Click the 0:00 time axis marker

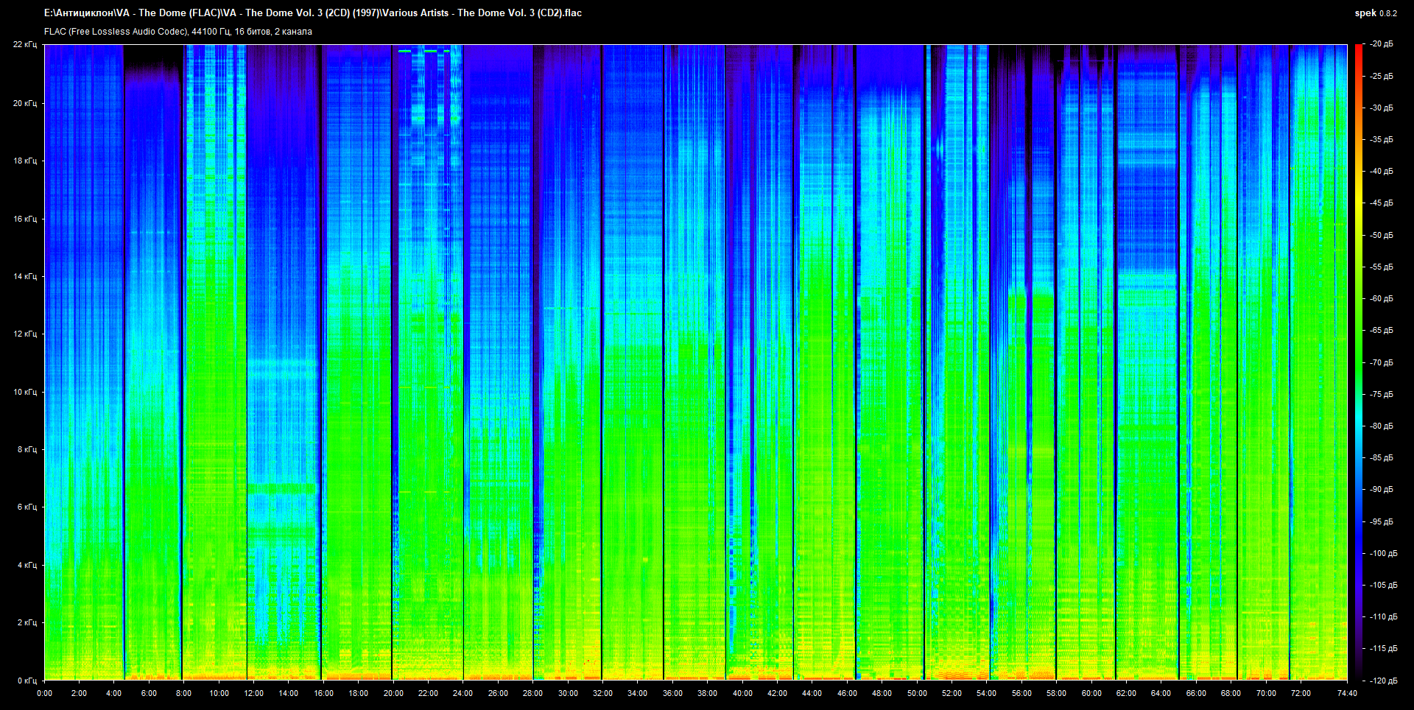click(x=45, y=693)
